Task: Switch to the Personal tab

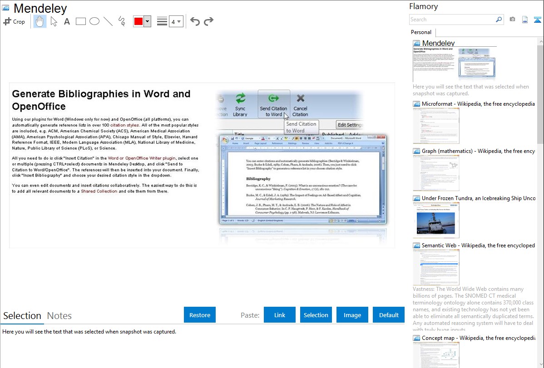Action: [421, 32]
